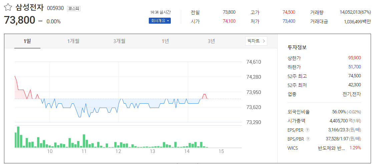This screenshot has width=372, height=164.
Task: Click the 고가 value 74,500 in header
Action: point(289,12)
